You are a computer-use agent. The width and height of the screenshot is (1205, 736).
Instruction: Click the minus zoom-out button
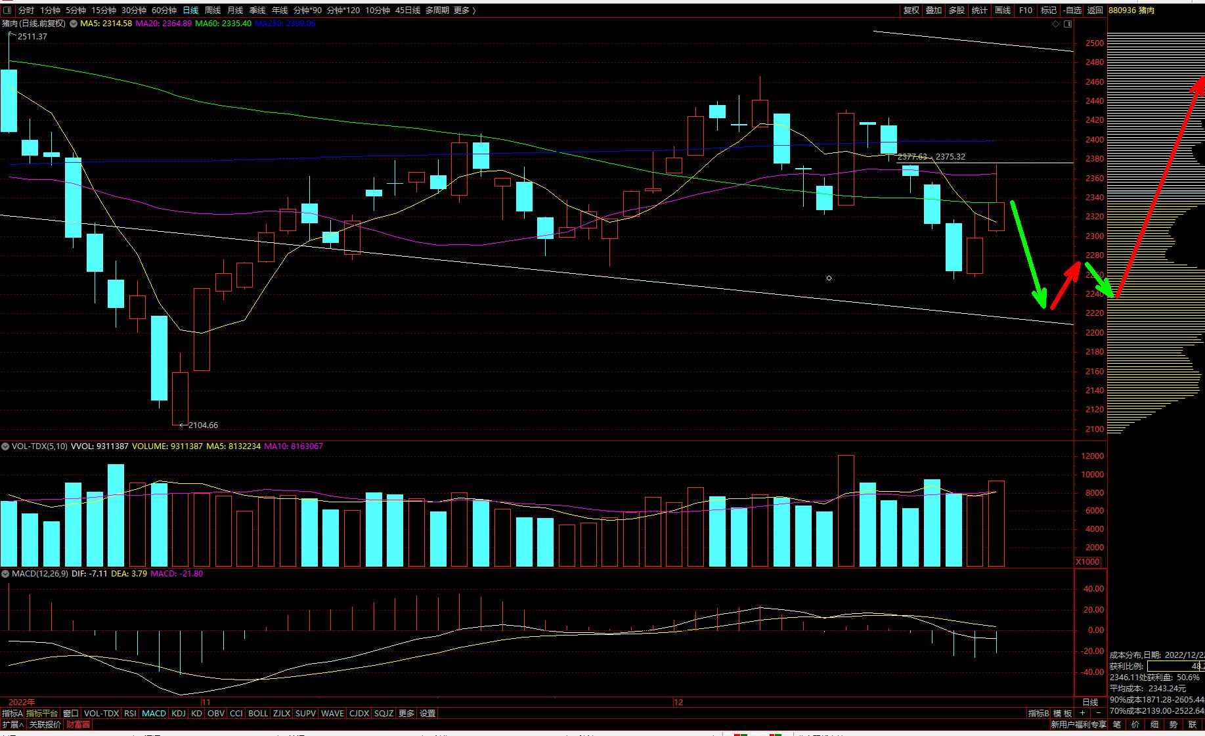click(x=1099, y=713)
